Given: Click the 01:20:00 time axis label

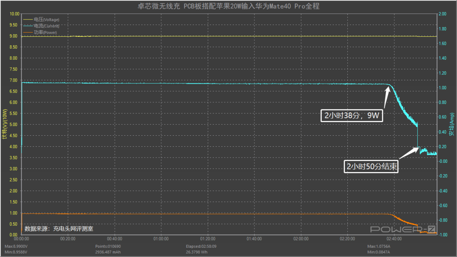Looking at the screenshot, I should (208, 239).
